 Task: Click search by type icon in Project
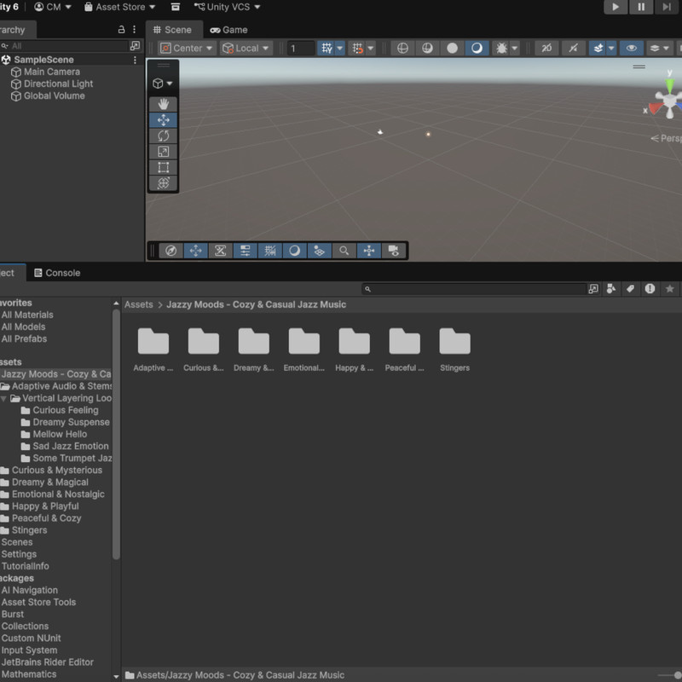(x=611, y=289)
